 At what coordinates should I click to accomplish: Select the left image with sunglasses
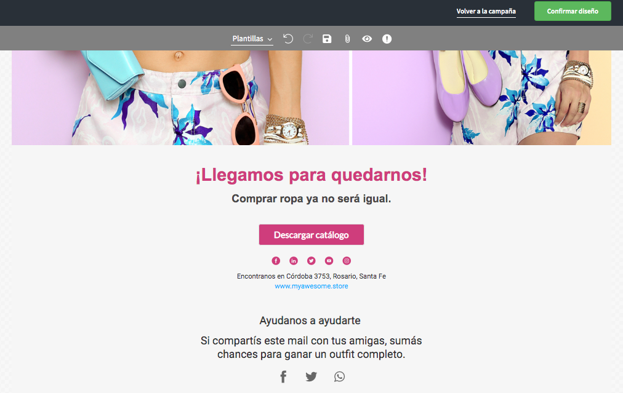coord(180,98)
